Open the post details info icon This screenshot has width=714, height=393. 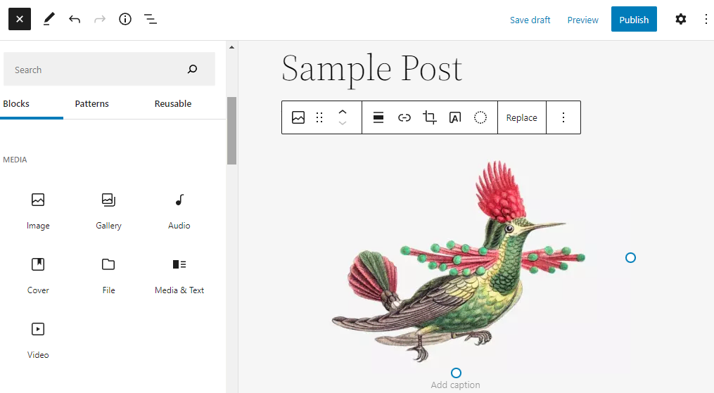point(125,20)
